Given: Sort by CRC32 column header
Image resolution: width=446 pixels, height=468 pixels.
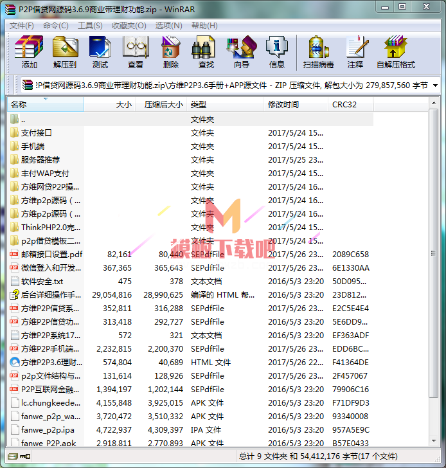Looking at the screenshot, I should click(x=351, y=104).
